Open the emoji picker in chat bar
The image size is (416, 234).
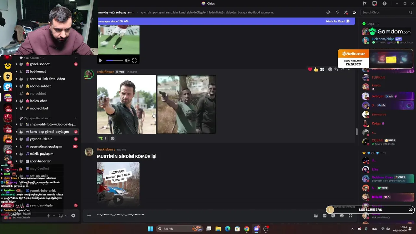342,215
